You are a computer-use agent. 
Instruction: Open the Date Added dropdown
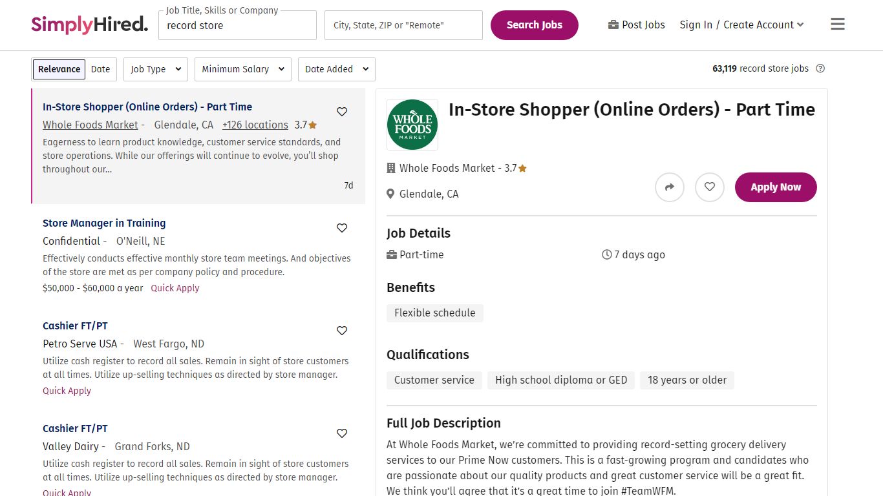pyautogui.click(x=337, y=69)
